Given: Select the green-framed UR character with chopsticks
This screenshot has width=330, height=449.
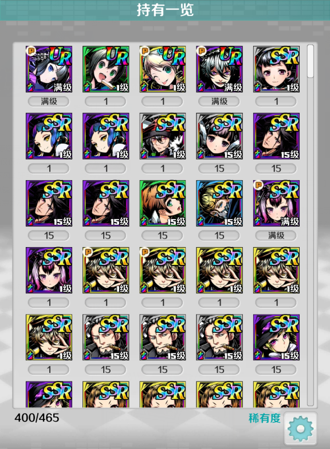Looking at the screenshot, I should point(106,69).
